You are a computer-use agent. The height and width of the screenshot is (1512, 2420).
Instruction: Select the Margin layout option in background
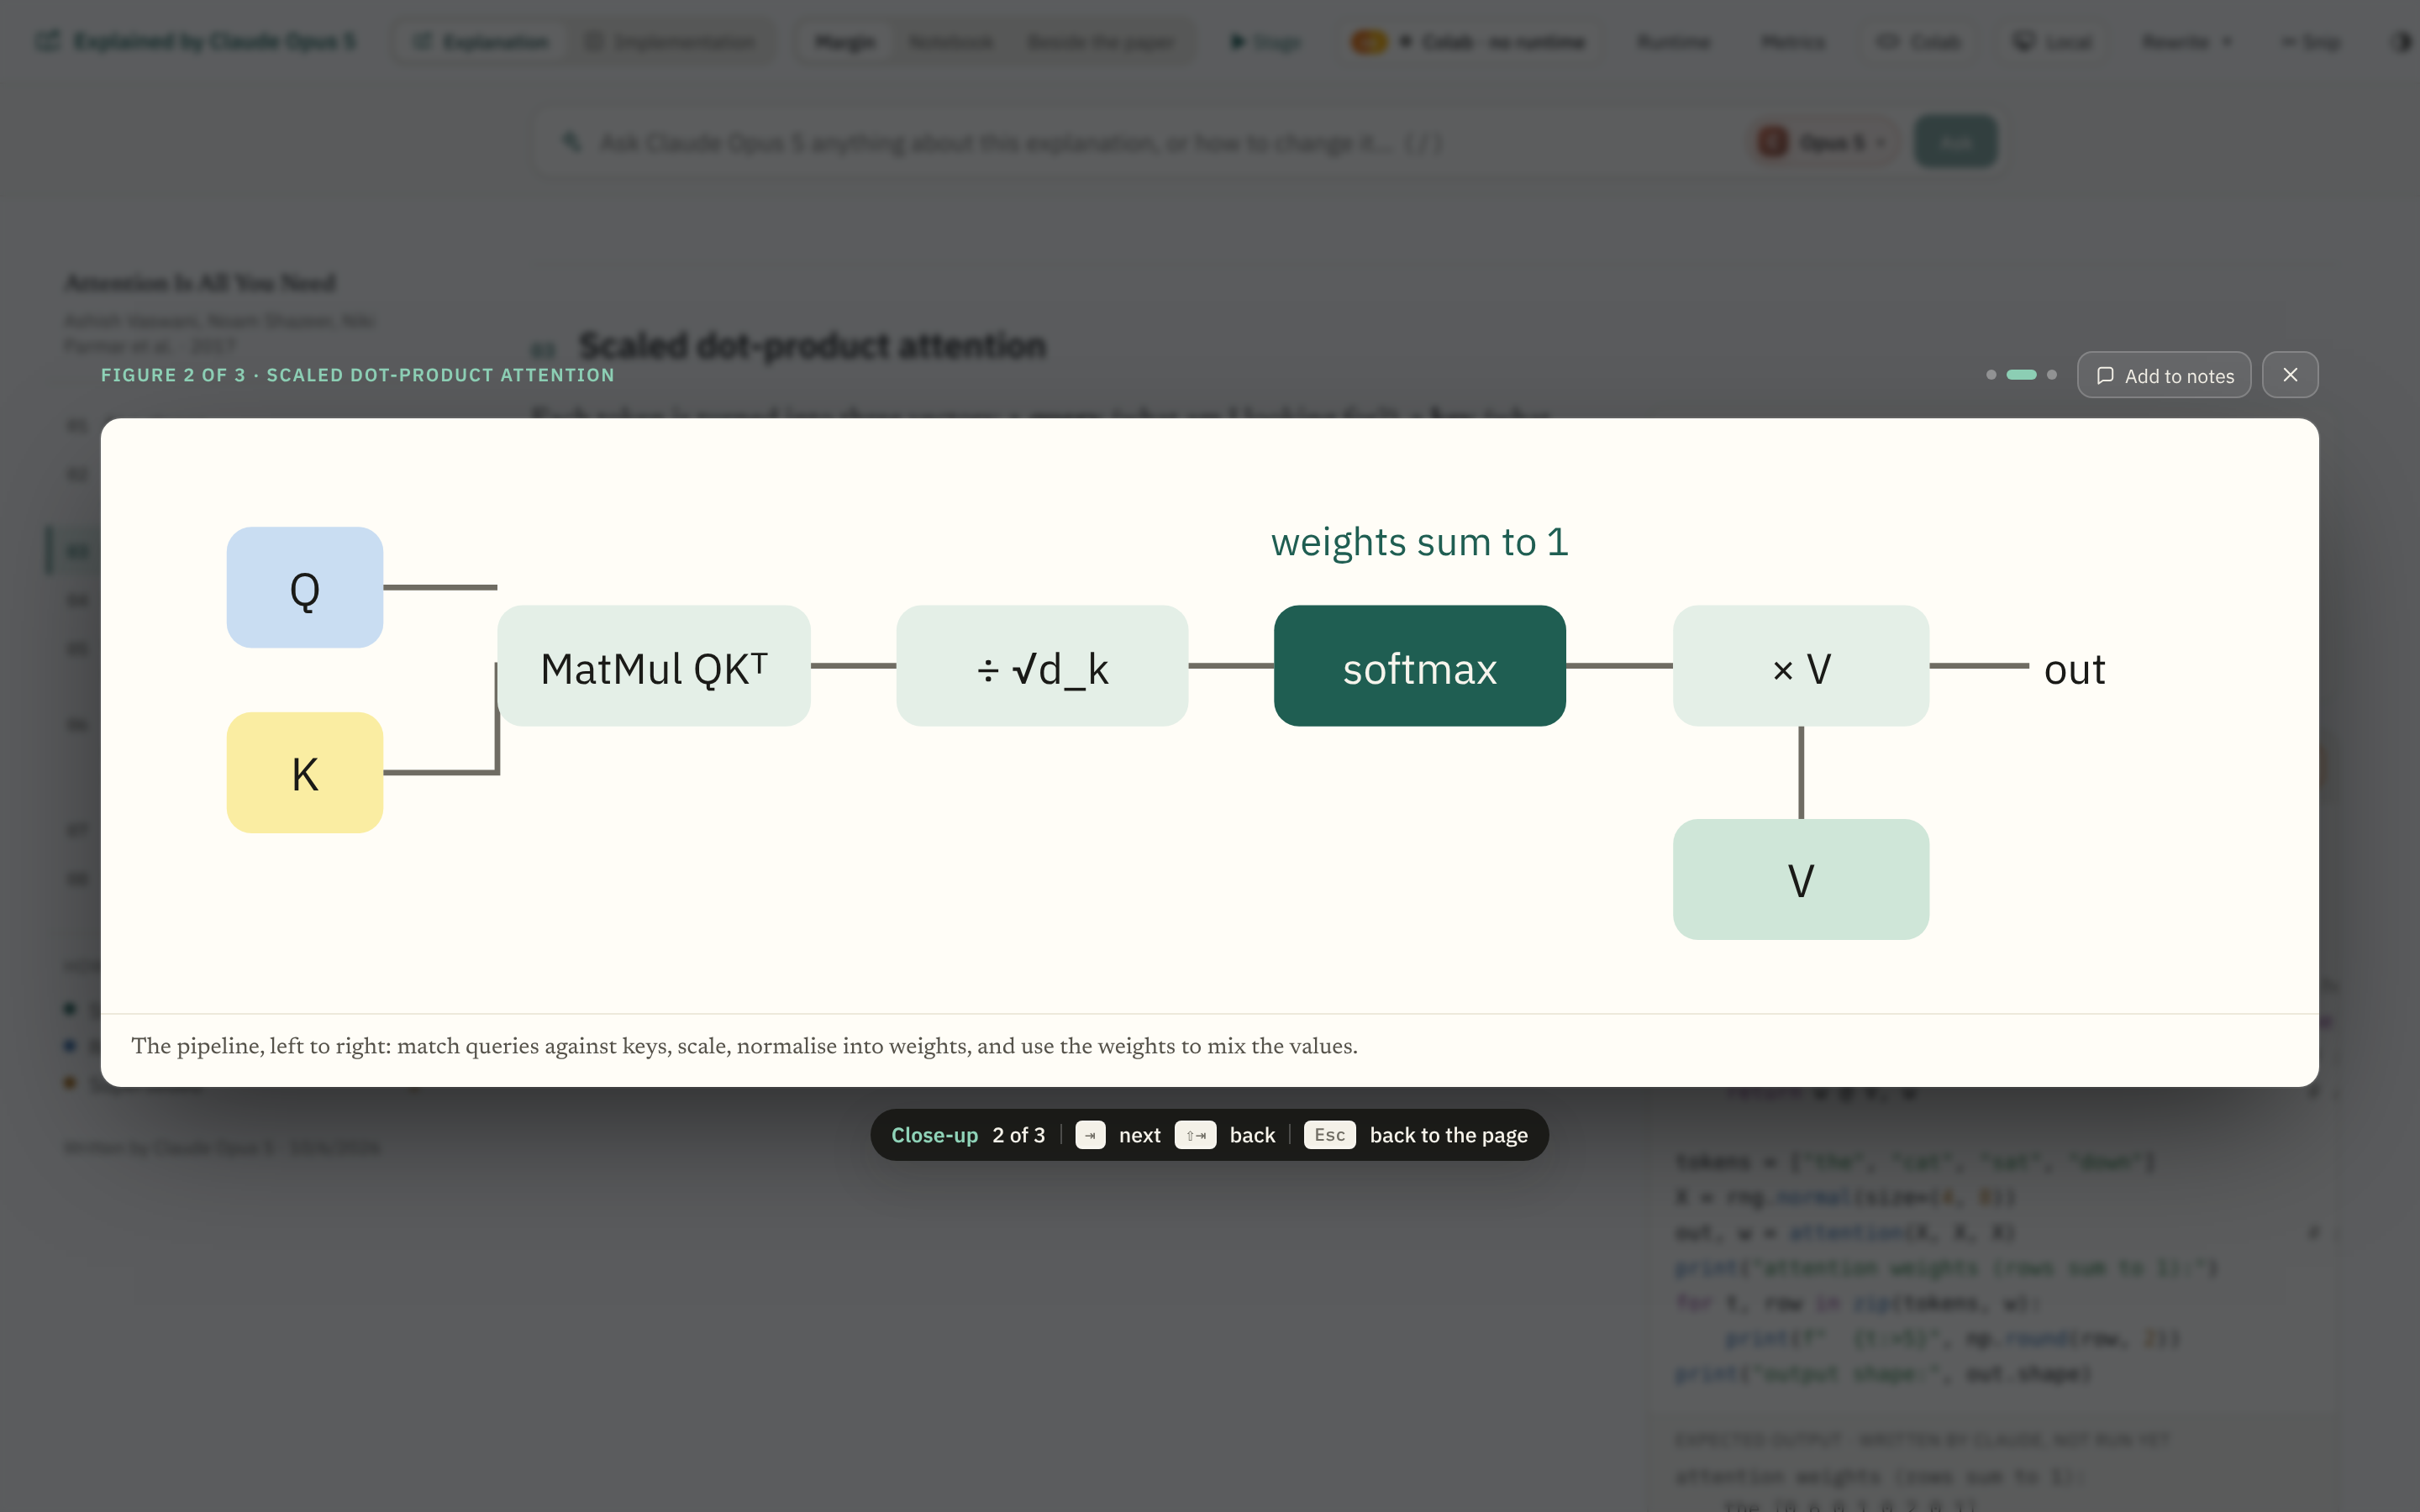[845, 41]
